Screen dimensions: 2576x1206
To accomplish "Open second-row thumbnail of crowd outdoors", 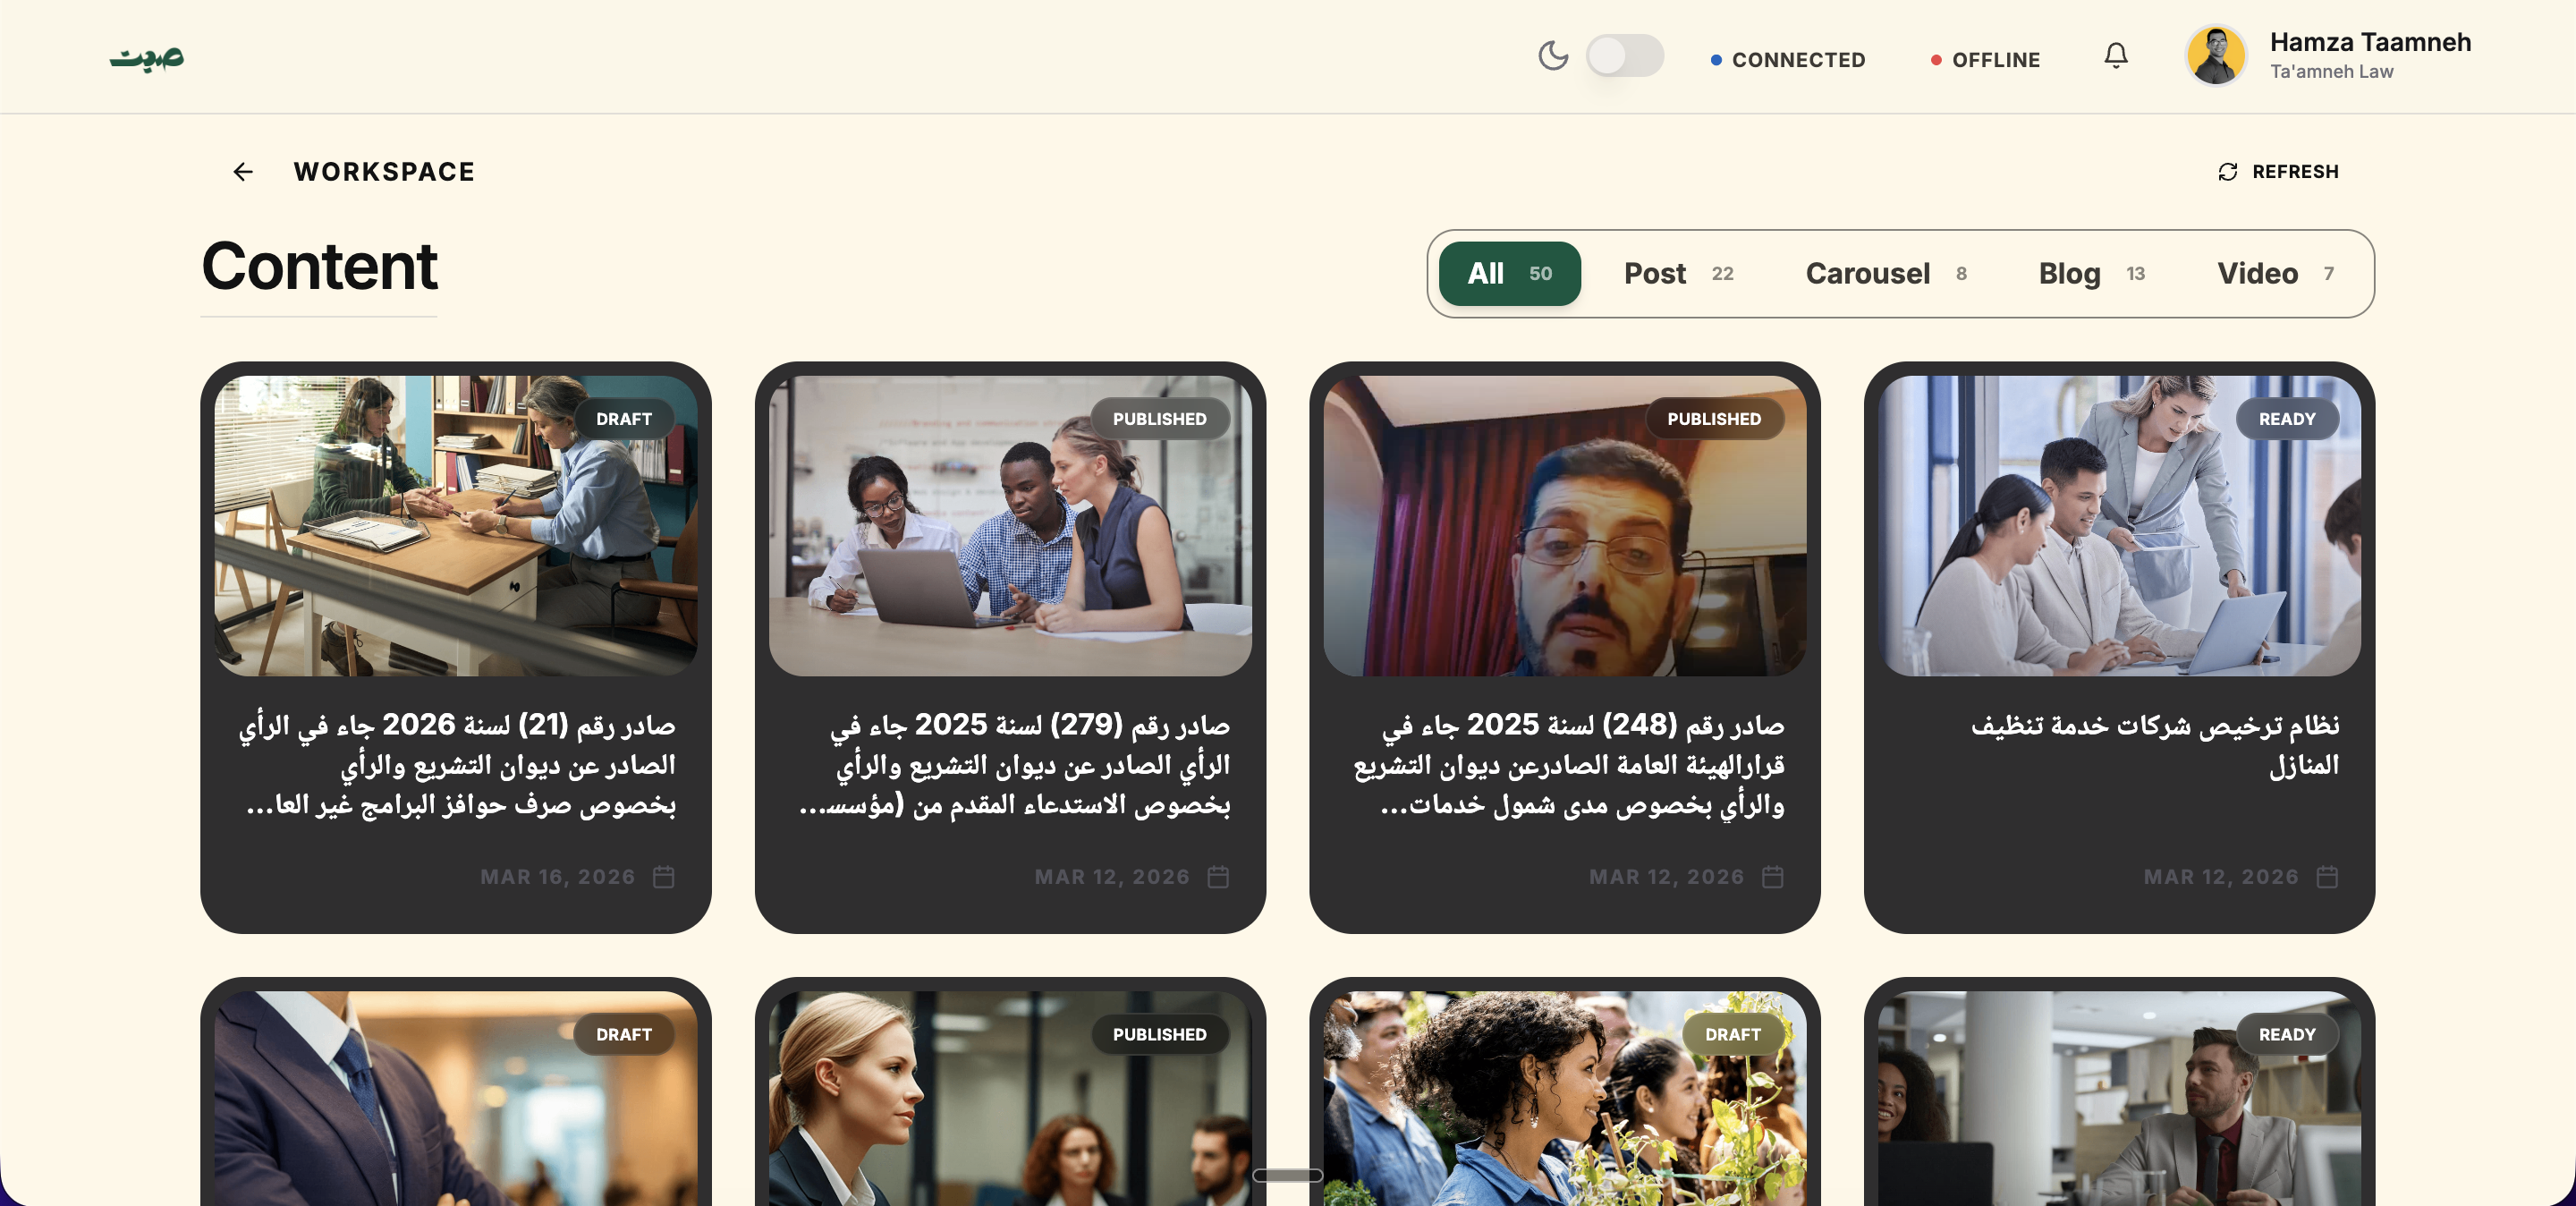I will click(1565, 1098).
